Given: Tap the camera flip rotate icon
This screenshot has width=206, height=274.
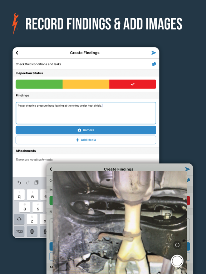Looking at the screenshot, I should (x=177, y=245).
